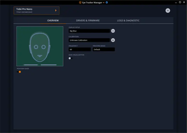The height and width of the screenshot is (133, 187).
Task: Switch to Drivers & Firmware tab
Action: 88,21
